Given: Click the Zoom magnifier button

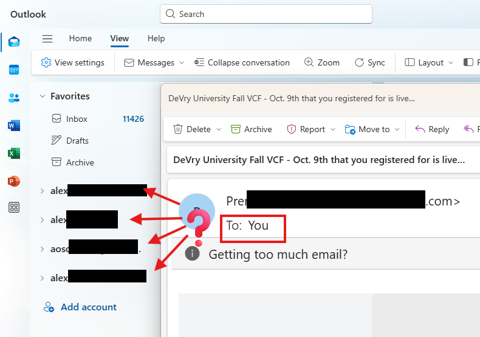Looking at the screenshot, I should [322, 62].
